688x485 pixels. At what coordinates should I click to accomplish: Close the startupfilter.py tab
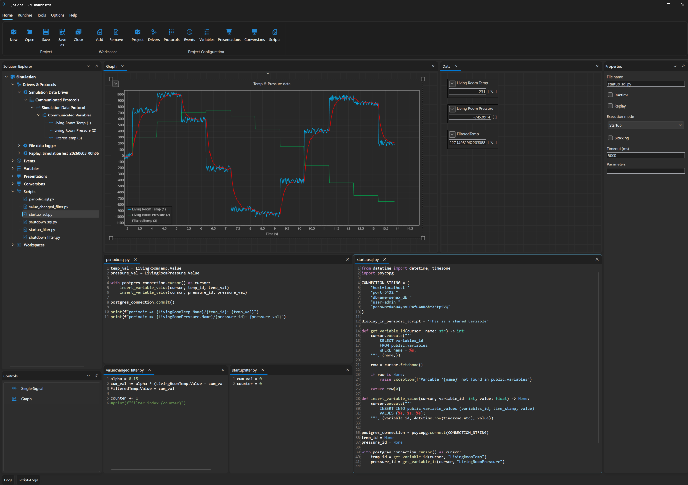pyautogui.click(x=263, y=370)
